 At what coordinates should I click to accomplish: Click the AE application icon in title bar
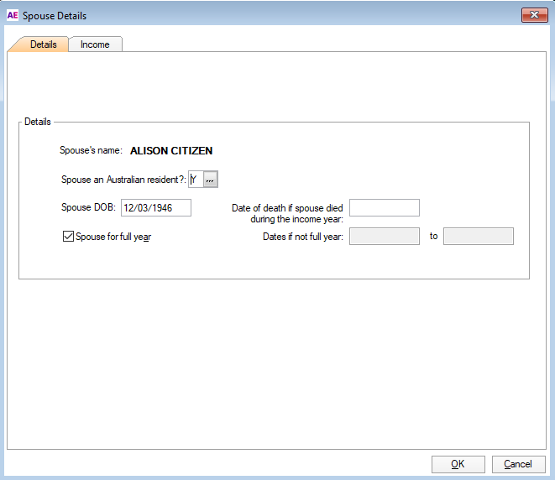pos(12,15)
